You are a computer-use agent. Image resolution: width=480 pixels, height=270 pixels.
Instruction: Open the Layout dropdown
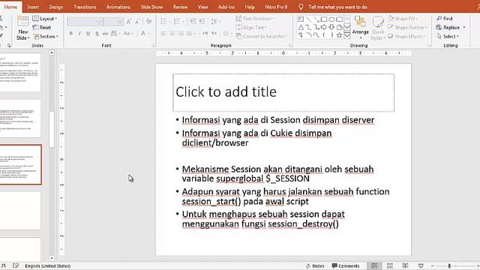45,19
